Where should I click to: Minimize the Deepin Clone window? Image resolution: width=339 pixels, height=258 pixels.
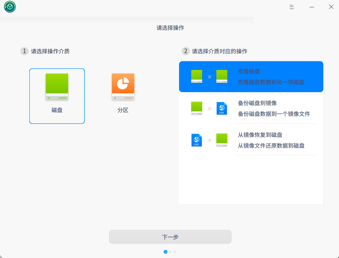[312, 7]
